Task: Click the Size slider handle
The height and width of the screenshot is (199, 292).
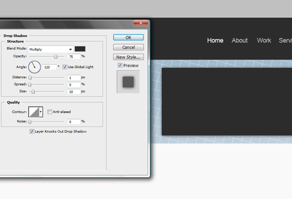Action: click(x=33, y=91)
